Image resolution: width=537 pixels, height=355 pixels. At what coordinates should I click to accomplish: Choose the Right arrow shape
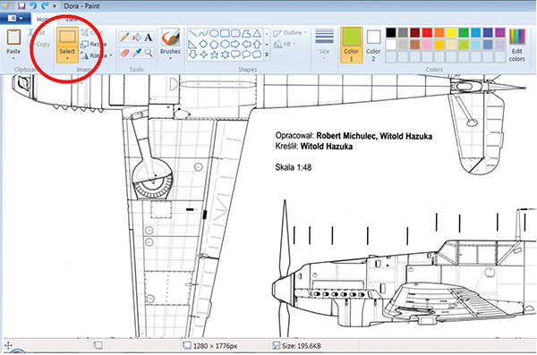[x=235, y=44]
